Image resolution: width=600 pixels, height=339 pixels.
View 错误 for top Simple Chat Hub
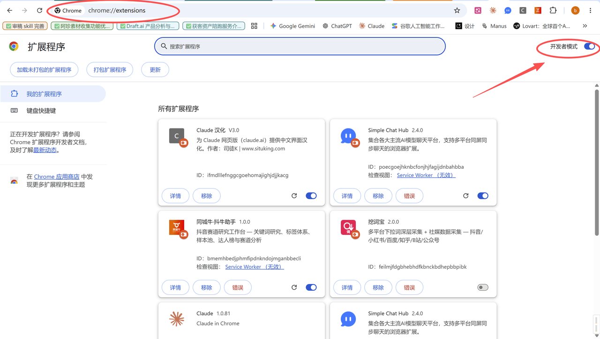pyautogui.click(x=409, y=196)
